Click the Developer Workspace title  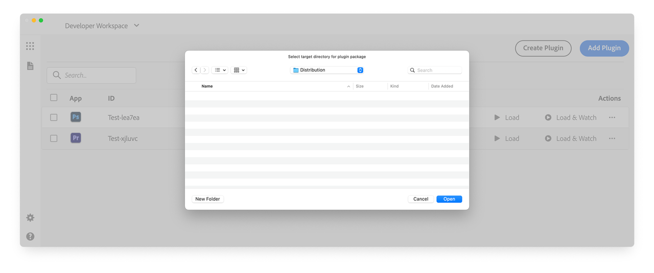[97, 26]
